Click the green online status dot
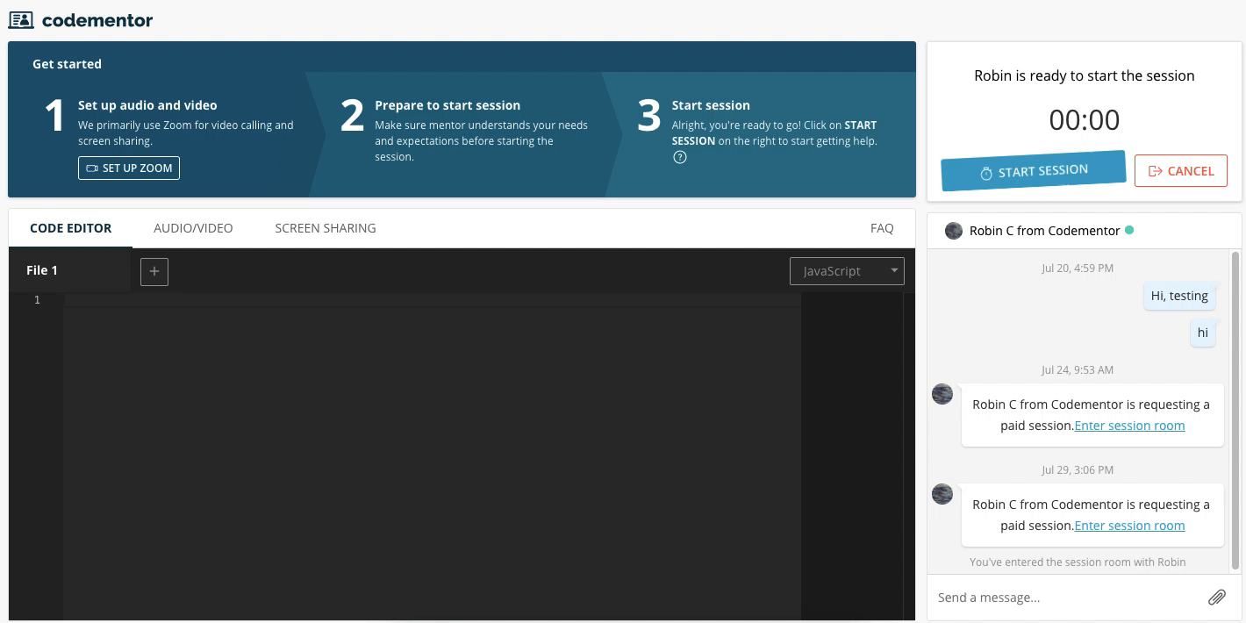 point(1129,230)
